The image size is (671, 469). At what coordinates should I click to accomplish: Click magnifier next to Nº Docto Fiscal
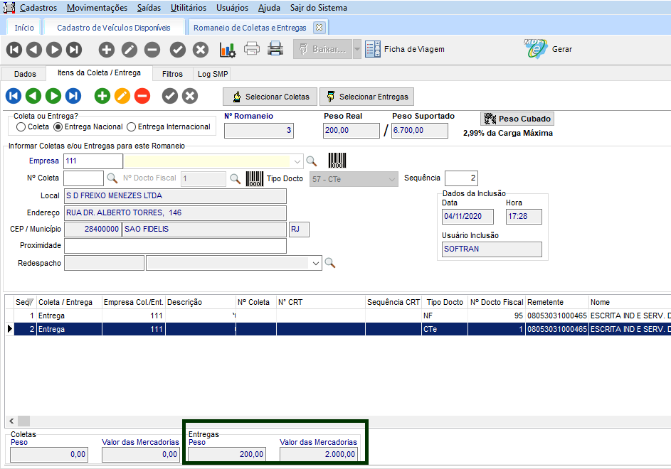pyautogui.click(x=236, y=178)
